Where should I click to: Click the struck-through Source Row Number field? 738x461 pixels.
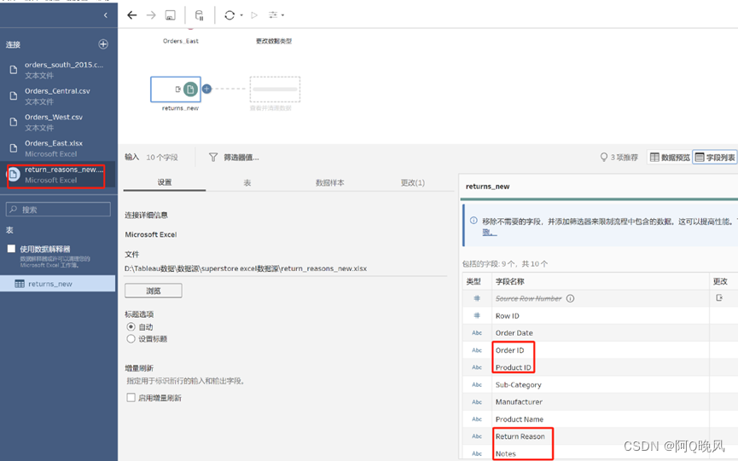point(529,298)
